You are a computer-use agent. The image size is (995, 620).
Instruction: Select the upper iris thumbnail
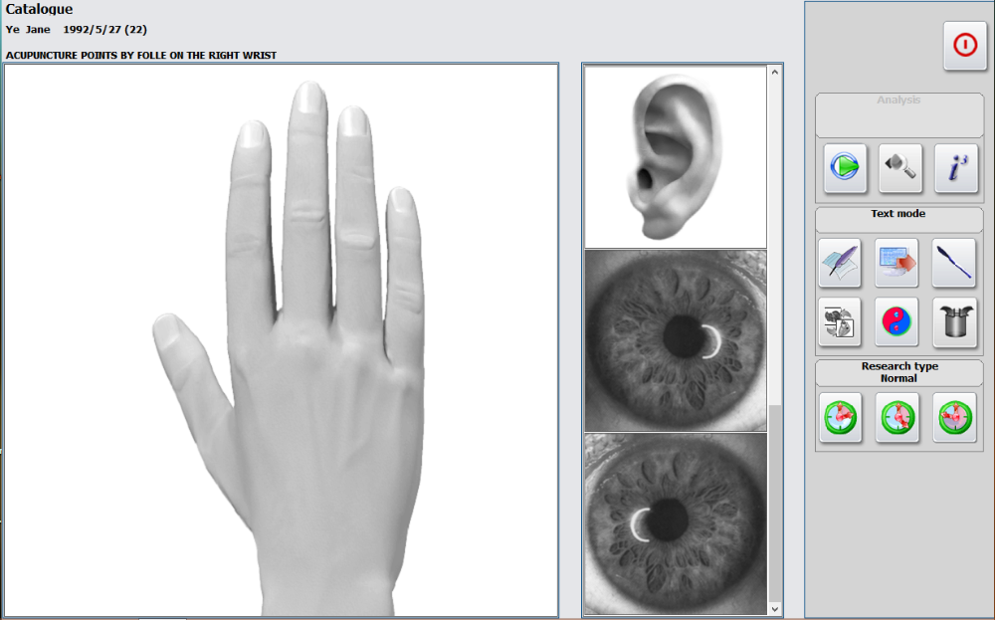[676, 340]
